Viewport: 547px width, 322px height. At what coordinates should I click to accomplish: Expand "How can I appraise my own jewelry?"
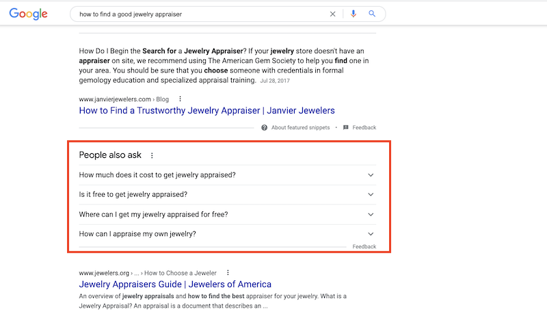(371, 234)
